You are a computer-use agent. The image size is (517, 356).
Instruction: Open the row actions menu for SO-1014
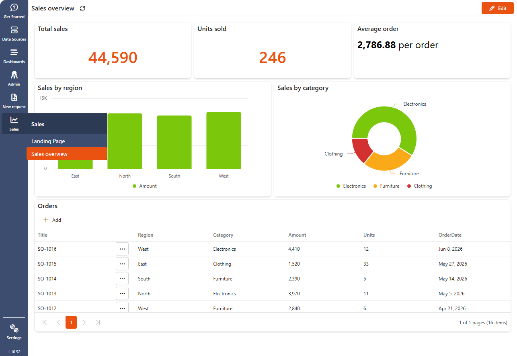pyautogui.click(x=122, y=279)
